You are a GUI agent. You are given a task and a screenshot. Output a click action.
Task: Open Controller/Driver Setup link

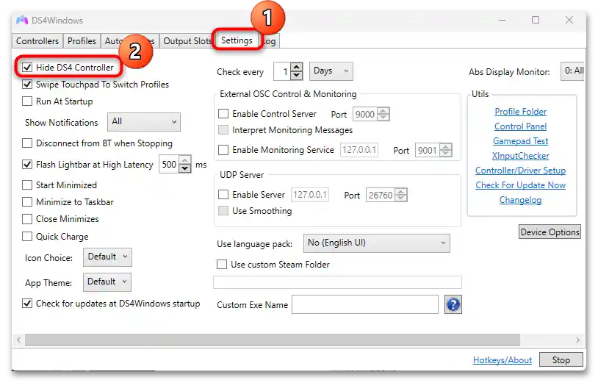521,171
